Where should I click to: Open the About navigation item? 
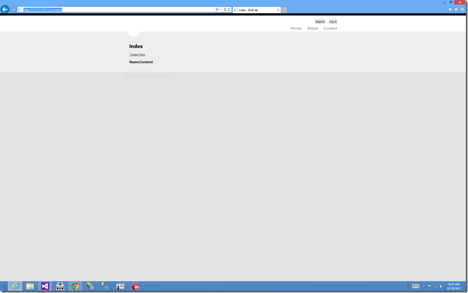(x=313, y=28)
